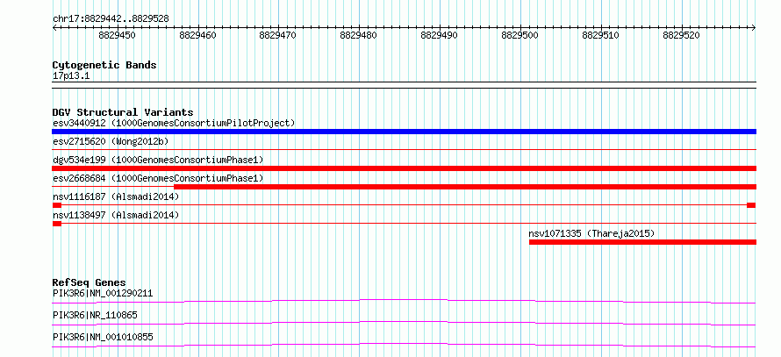781x357 pixels.
Task: Click ruler tick label 8829480
Action: click(359, 35)
